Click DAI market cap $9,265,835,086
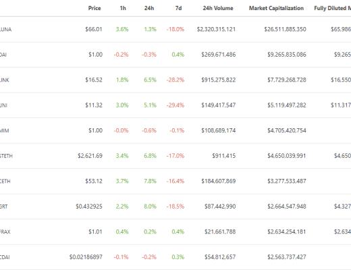The image size is (351, 270). tap(287, 55)
